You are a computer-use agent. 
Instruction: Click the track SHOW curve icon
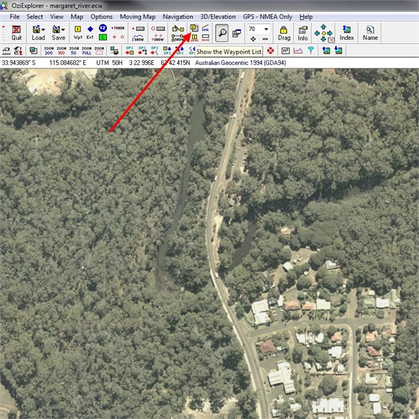click(138, 38)
